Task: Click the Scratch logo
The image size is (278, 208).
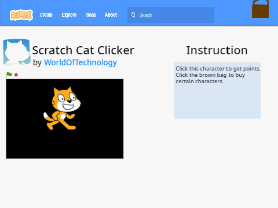Action: pyautogui.click(x=21, y=15)
